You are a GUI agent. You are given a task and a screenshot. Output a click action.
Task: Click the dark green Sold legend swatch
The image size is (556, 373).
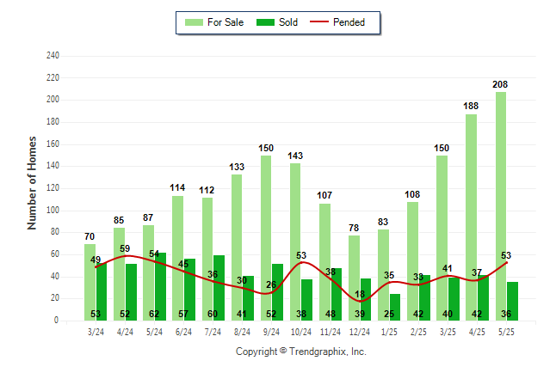click(x=265, y=22)
